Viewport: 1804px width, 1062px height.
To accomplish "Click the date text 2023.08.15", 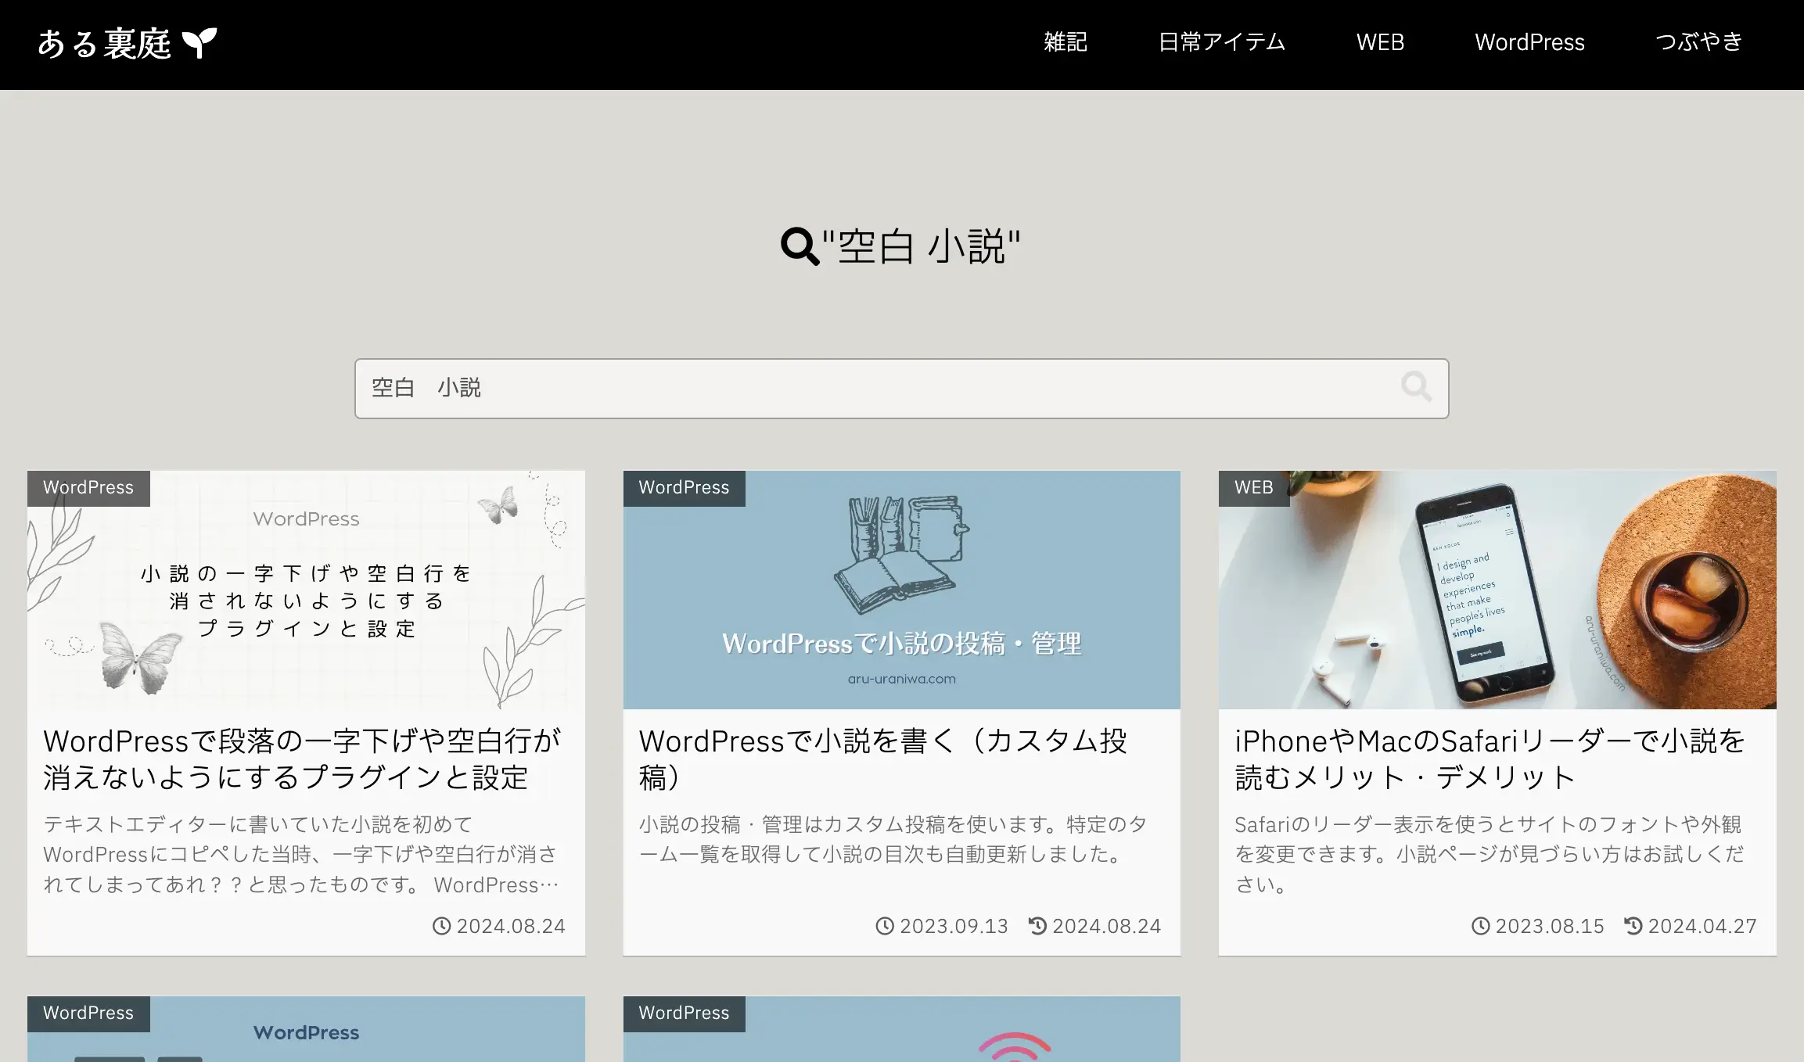I will tap(1550, 926).
